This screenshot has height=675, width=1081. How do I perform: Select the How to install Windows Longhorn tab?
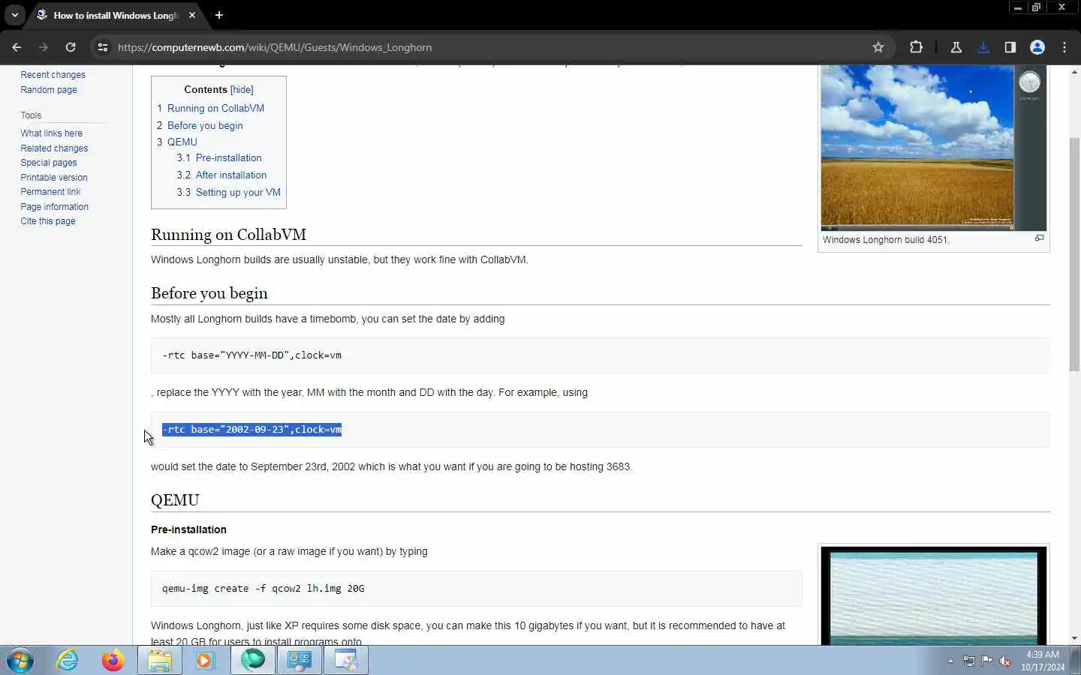click(x=115, y=15)
